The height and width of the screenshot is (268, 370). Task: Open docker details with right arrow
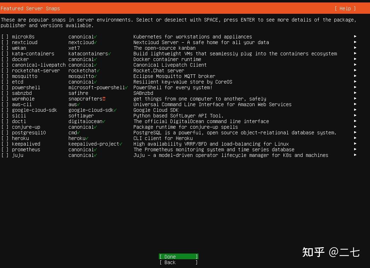tap(355, 59)
